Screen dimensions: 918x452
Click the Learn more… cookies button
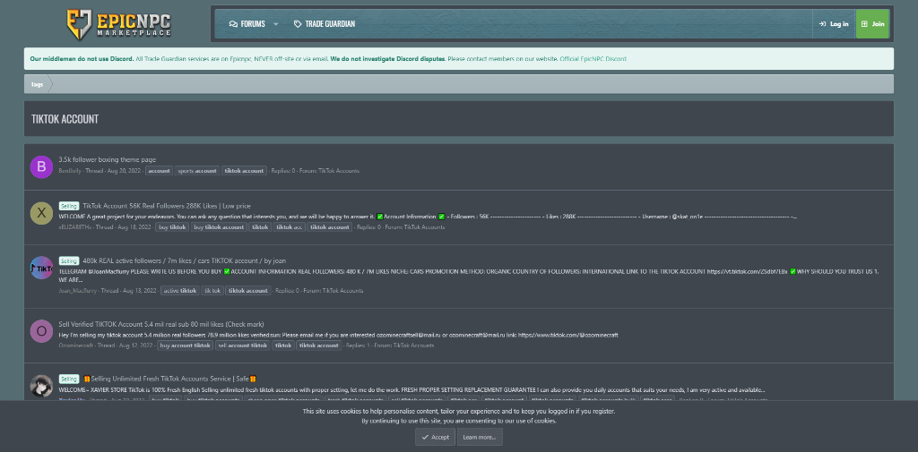tap(480, 437)
